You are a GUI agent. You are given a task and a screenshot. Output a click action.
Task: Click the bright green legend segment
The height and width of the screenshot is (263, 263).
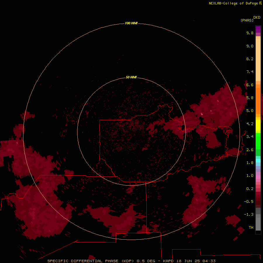tap(258, 141)
